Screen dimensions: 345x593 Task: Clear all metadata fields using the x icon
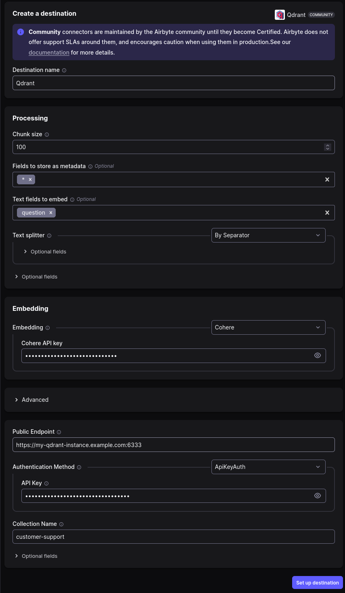point(327,179)
